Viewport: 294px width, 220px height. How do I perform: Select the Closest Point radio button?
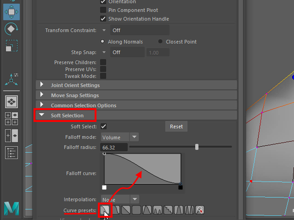tap(160, 42)
